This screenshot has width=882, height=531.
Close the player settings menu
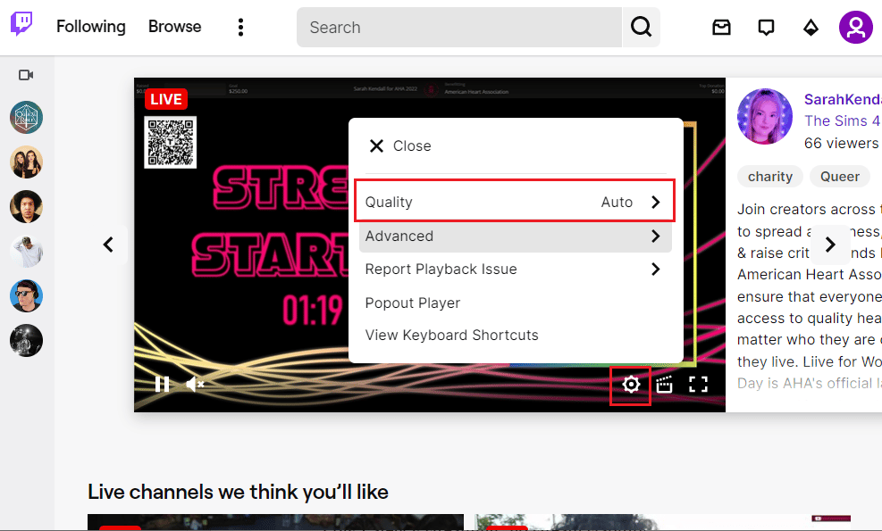pyautogui.click(x=400, y=146)
